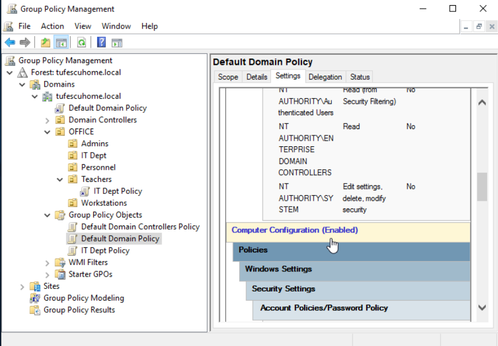Collapse the Domains tree node
Screen dimensions: 498x346
coord(22,84)
